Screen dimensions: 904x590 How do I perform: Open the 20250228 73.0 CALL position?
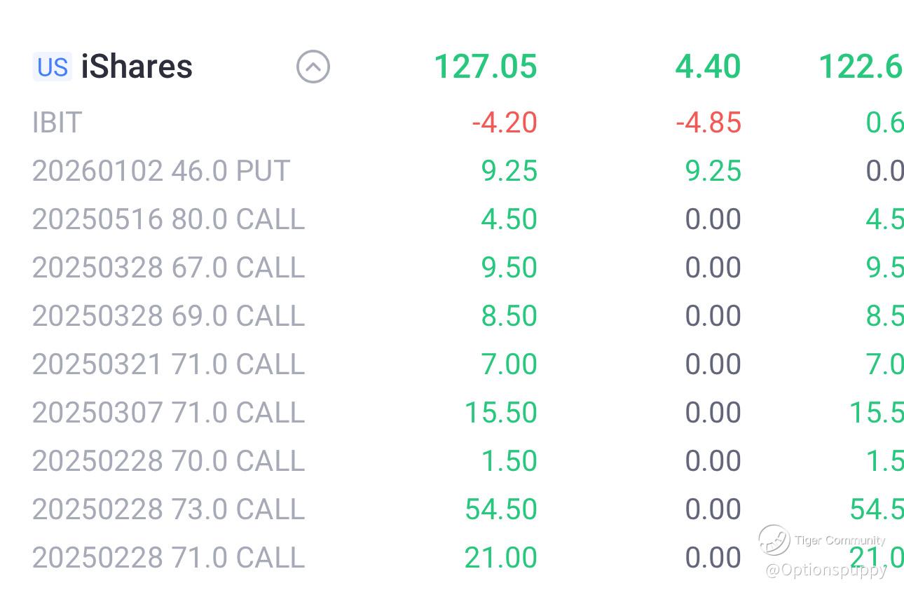click(x=168, y=509)
